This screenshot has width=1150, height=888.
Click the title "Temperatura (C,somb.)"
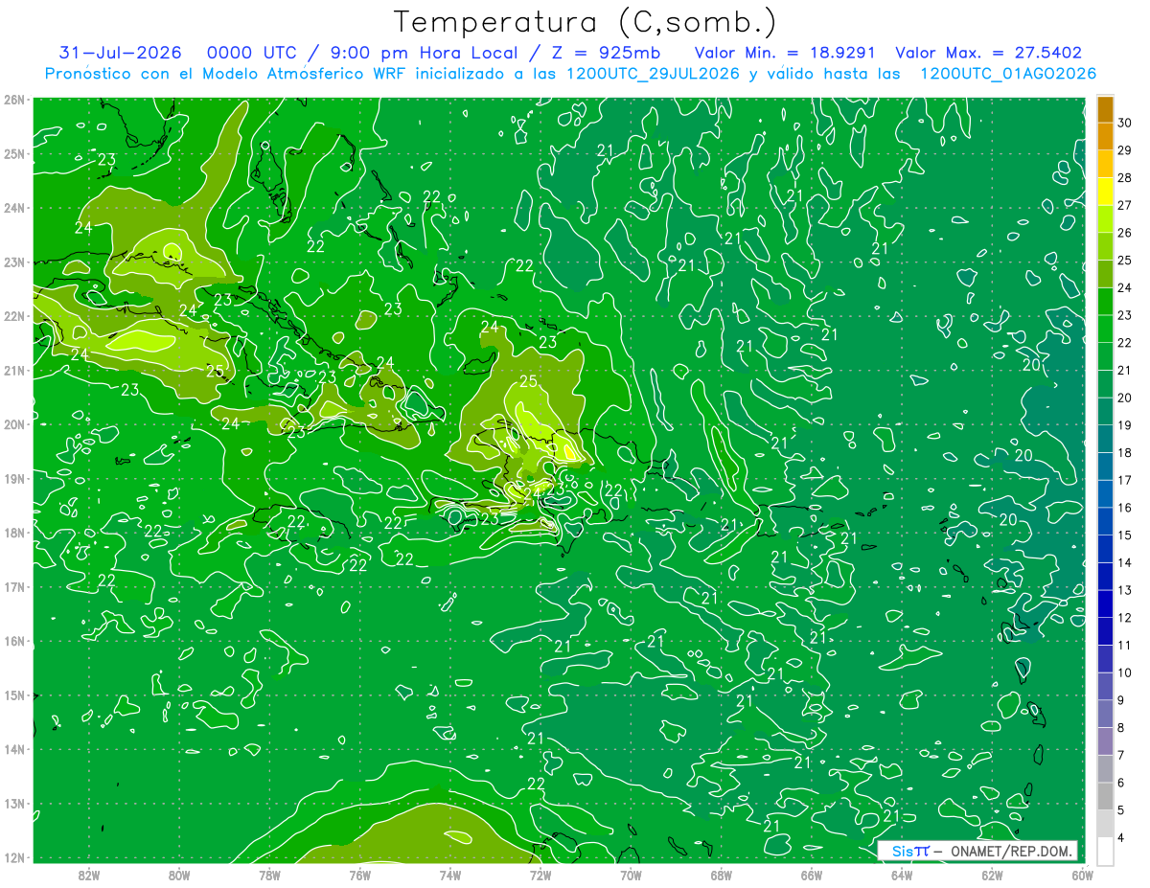pos(586,22)
